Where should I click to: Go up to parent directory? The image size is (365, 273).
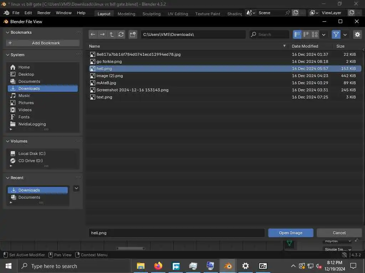[x=112, y=34]
